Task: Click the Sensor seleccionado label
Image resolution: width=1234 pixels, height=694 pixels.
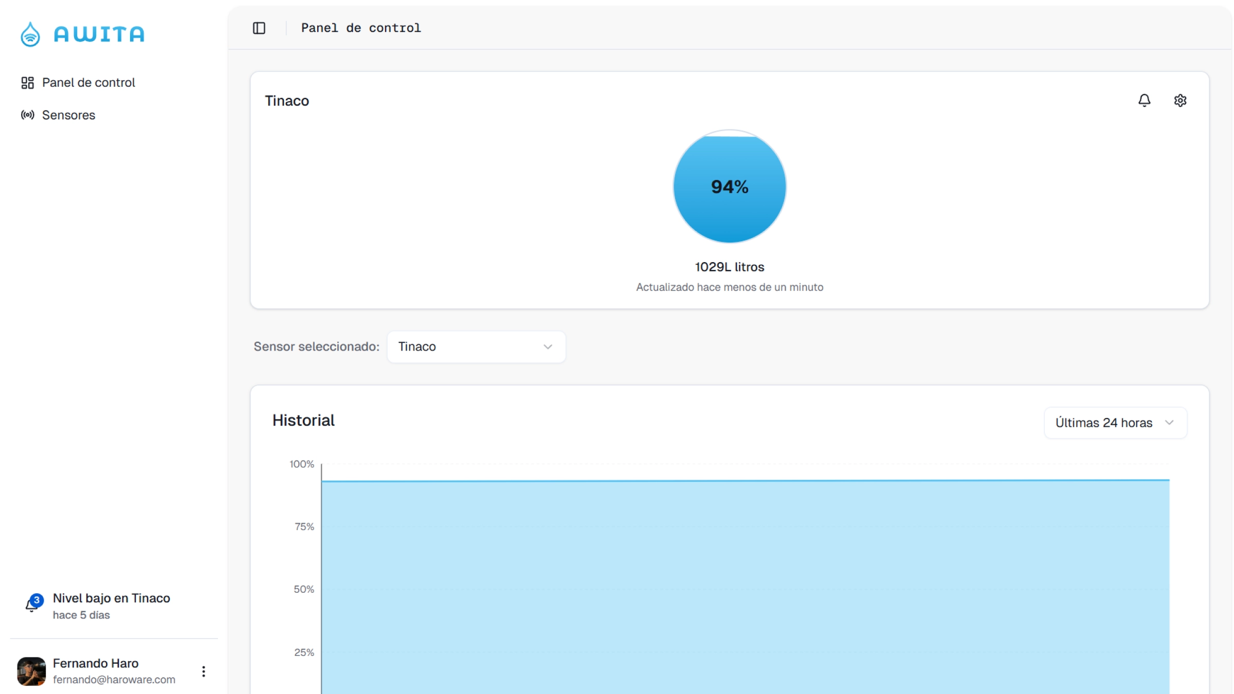Action: [x=317, y=347]
